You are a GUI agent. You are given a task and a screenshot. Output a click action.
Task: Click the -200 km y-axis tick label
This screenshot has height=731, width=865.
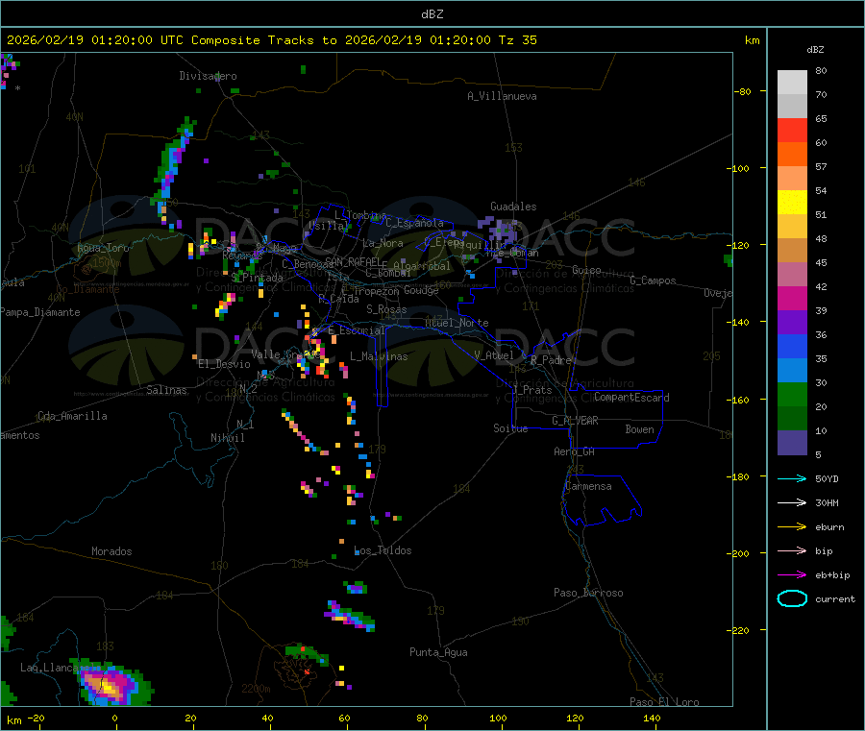point(740,553)
